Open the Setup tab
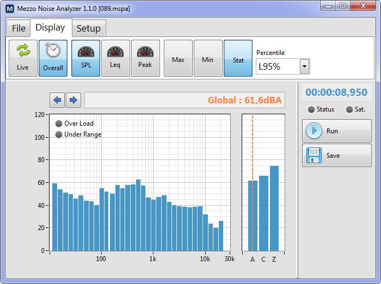The width and height of the screenshot is (381, 284). 88,28
